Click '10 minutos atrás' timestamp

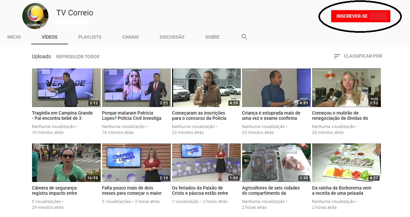pos(48,133)
